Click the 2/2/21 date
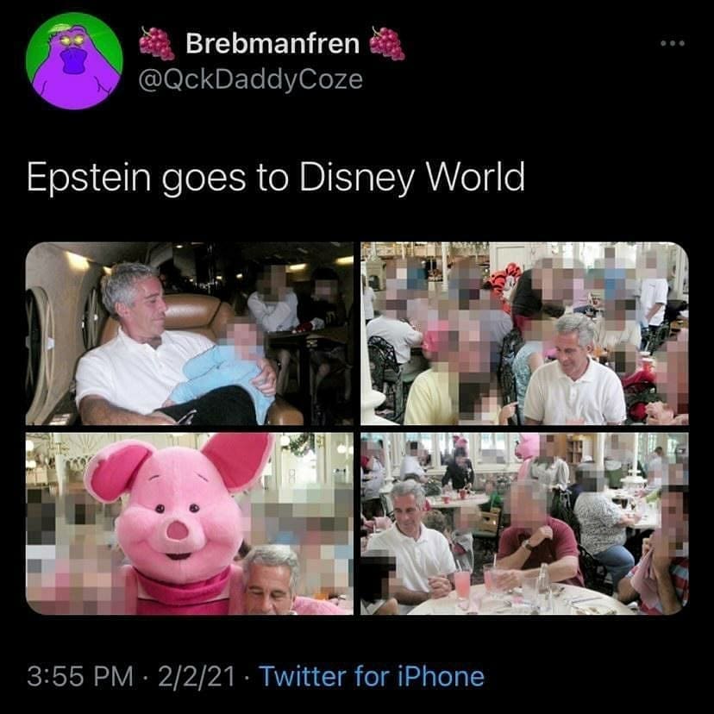Image resolution: width=714 pixels, height=714 pixels. [x=197, y=676]
